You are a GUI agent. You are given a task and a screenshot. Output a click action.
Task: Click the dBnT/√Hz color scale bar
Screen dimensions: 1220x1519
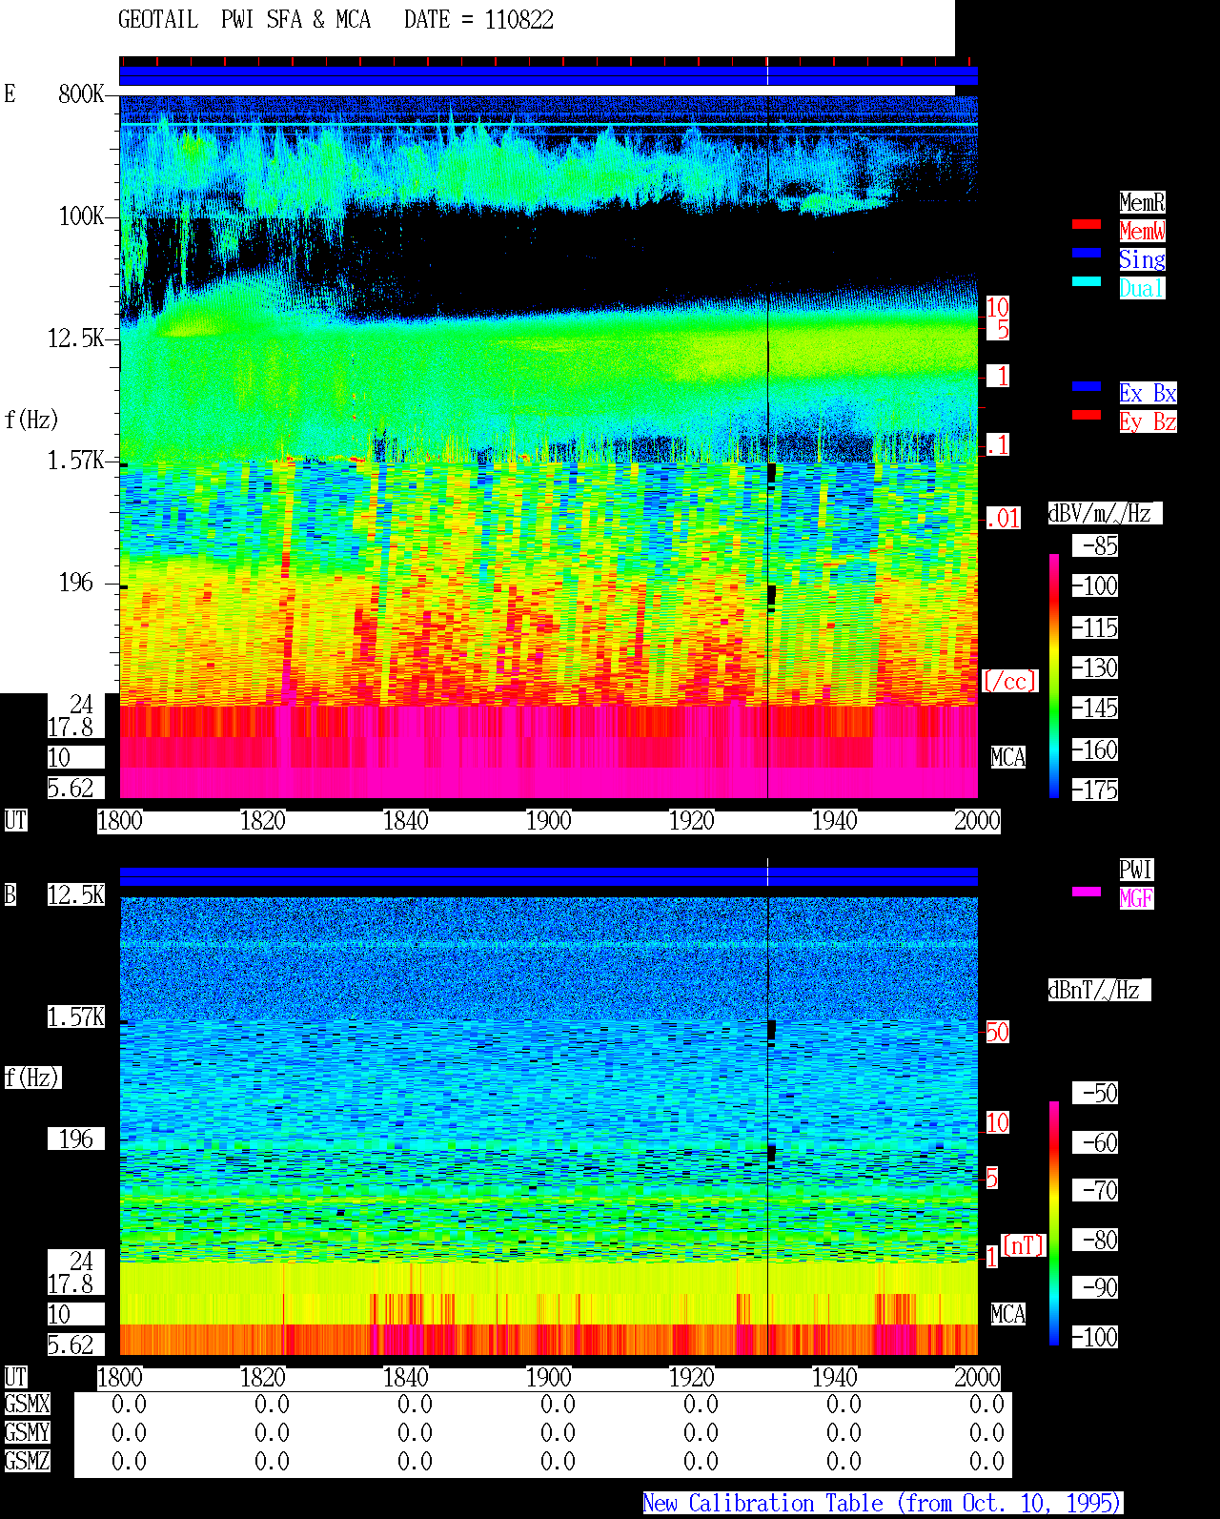coord(1054,1223)
